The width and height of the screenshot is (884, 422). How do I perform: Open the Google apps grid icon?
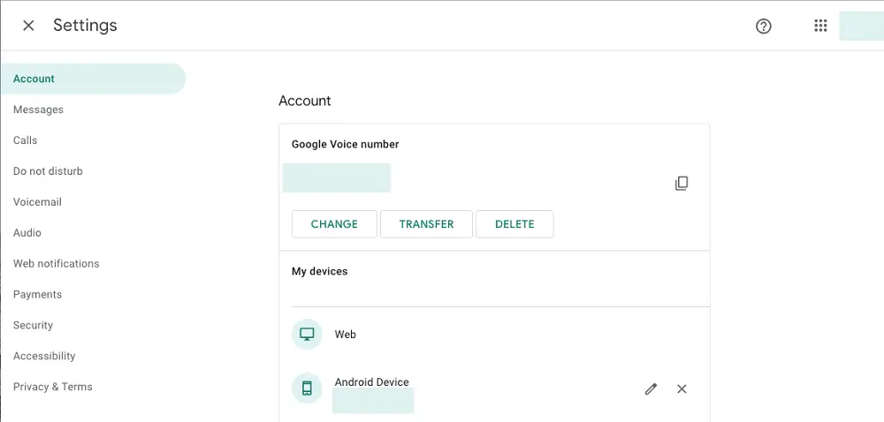pyautogui.click(x=820, y=26)
